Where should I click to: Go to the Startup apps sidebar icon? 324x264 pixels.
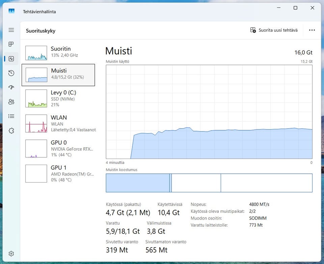pos(11,88)
